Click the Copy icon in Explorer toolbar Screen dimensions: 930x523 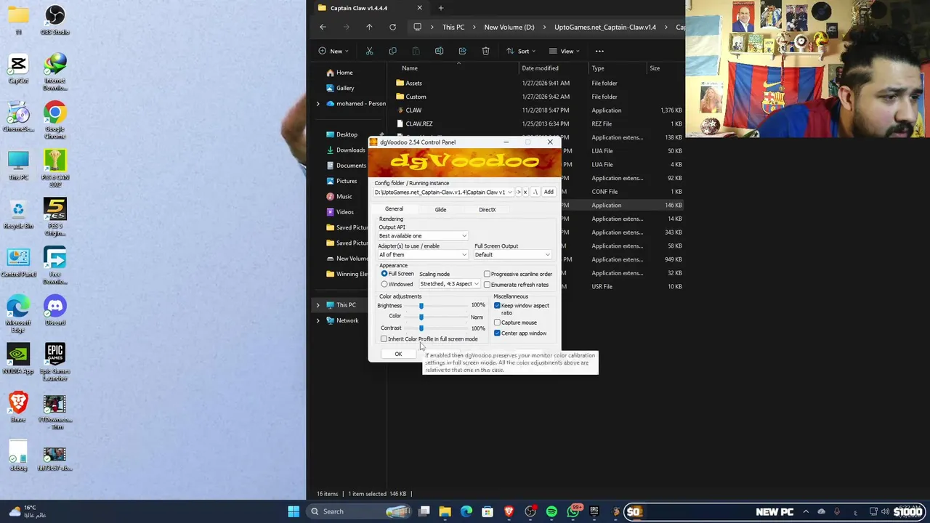392,51
